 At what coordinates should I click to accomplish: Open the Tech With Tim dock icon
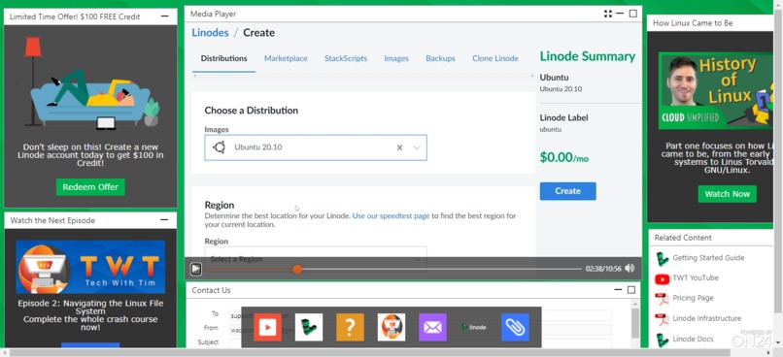391,327
